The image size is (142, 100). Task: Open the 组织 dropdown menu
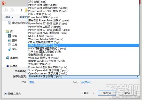[x=9, y=17]
